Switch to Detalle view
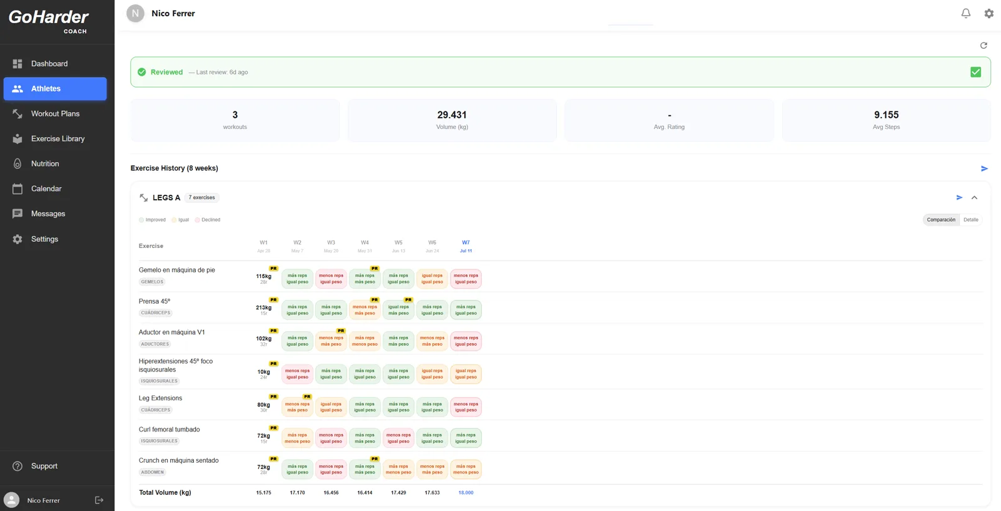1001x511 pixels. [971, 220]
